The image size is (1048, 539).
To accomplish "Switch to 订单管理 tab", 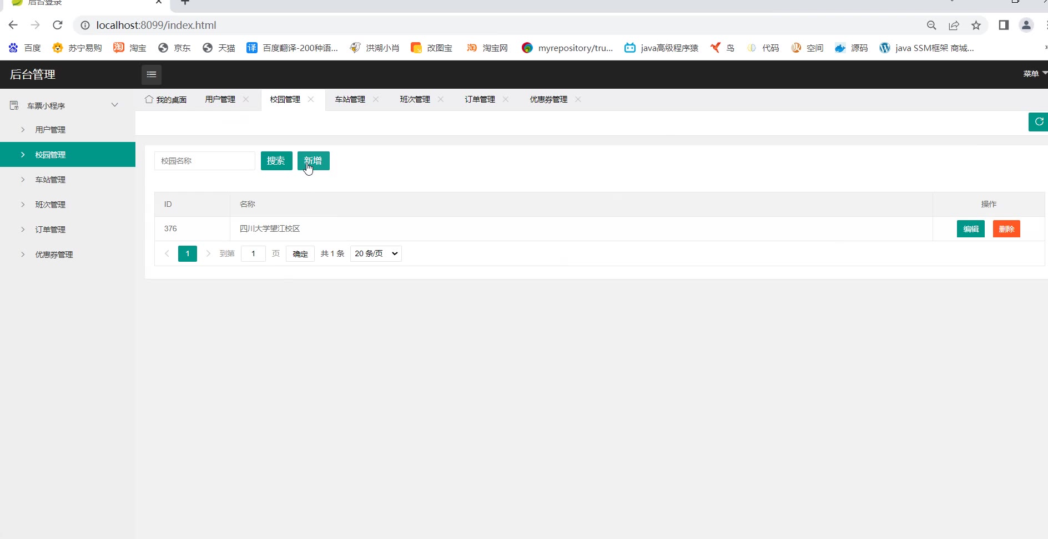I will (x=480, y=100).
